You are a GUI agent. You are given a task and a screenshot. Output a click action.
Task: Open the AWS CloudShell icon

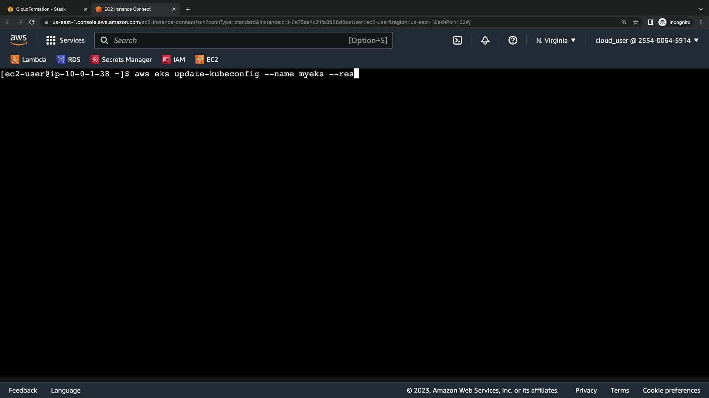click(457, 41)
